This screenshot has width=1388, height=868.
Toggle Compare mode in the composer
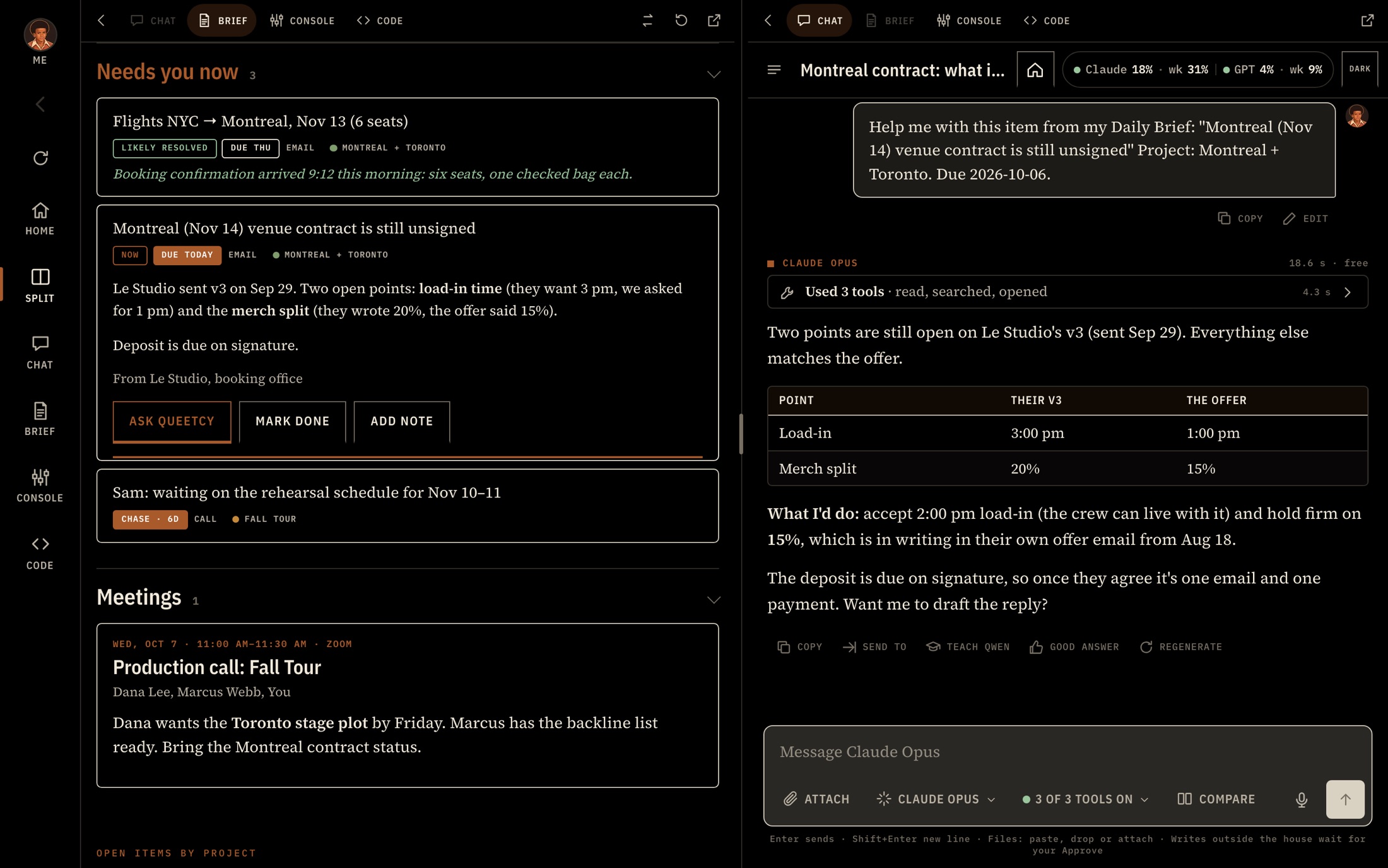(1216, 799)
